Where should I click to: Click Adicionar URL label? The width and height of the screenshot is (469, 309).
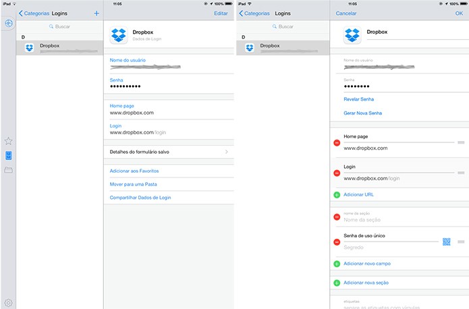tap(358, 195)
